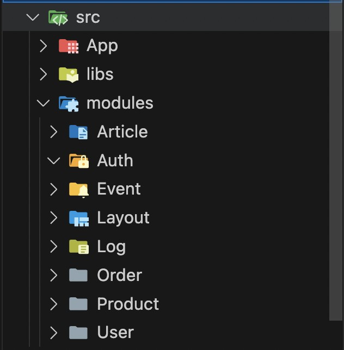
Task: Collapse the modules folder chevron
Action: (43, 103)
